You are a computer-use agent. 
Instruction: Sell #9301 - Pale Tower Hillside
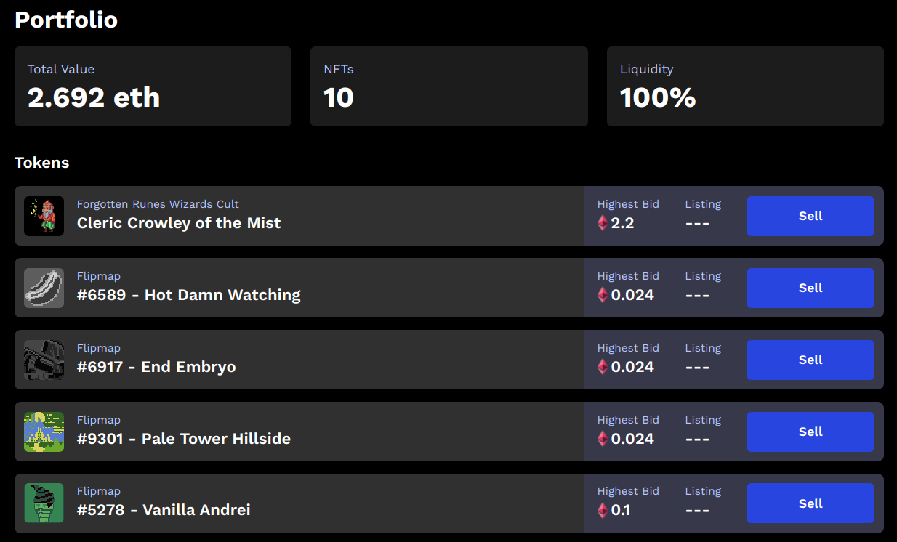point(810,432)
